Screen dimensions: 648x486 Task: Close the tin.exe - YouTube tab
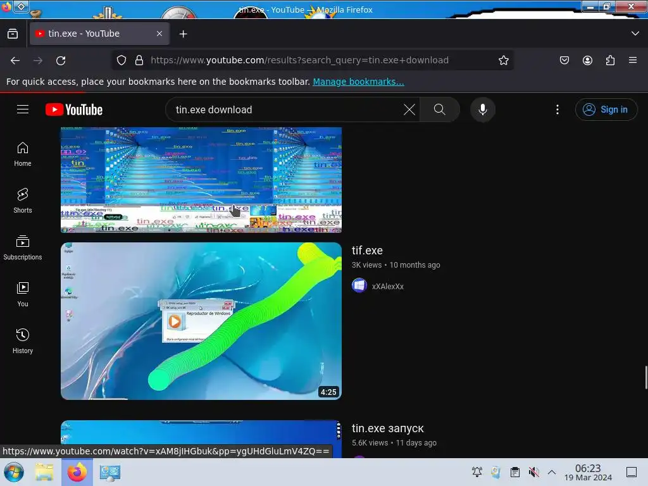pyautogui.click(x=159, y=34)
